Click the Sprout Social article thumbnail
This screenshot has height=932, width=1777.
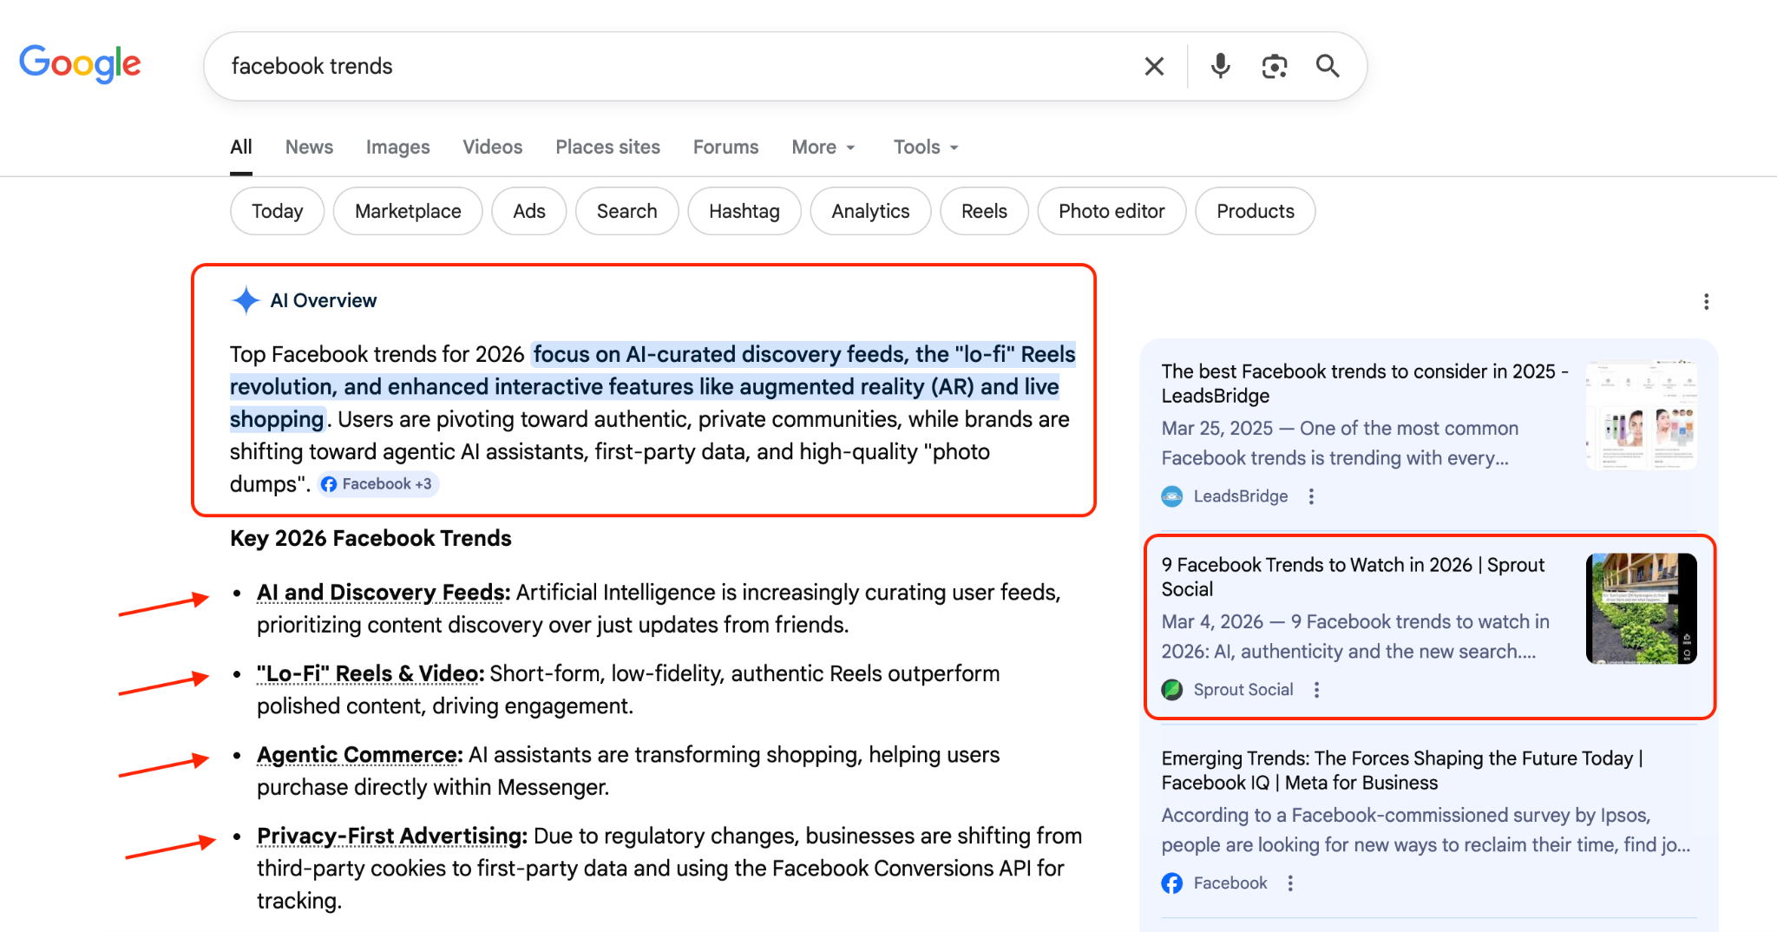[1641, 609]
